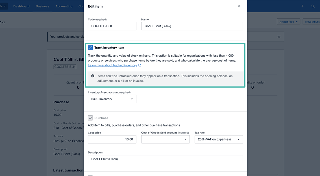Expand the Attach files menu
Image resolution: width=320 pixels, height=176 pixels.
point(288,22)
